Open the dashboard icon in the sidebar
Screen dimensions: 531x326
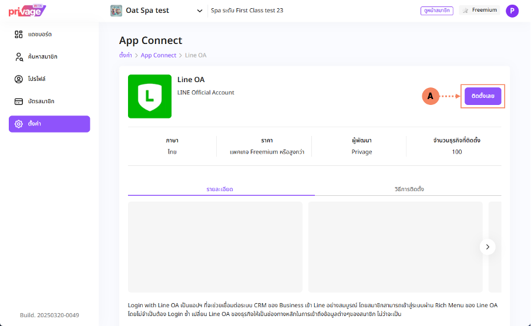[x=19, y=35]
